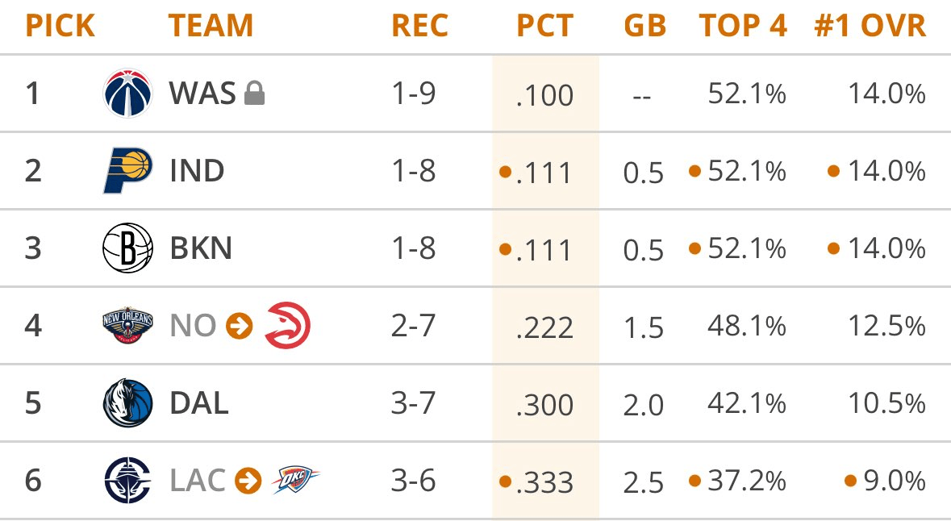
Task: Click the GB column header
Action: click(644, 26)
